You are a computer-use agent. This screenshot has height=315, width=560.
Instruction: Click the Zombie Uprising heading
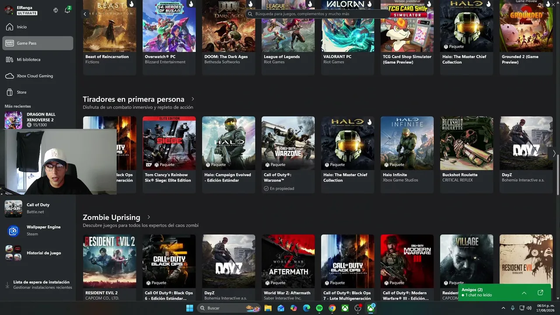click(112, 217)
